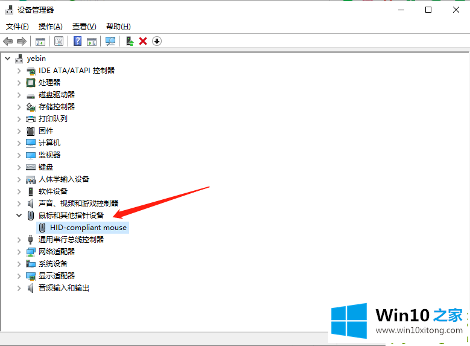Viewport: 470px width, 346px height.
Task: Select the 磁盘驱动器 tree item
Action: (x=57, y=95)
